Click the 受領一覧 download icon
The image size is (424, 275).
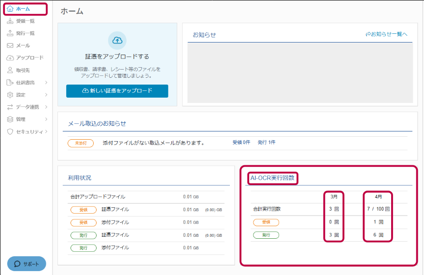point(10,21)
